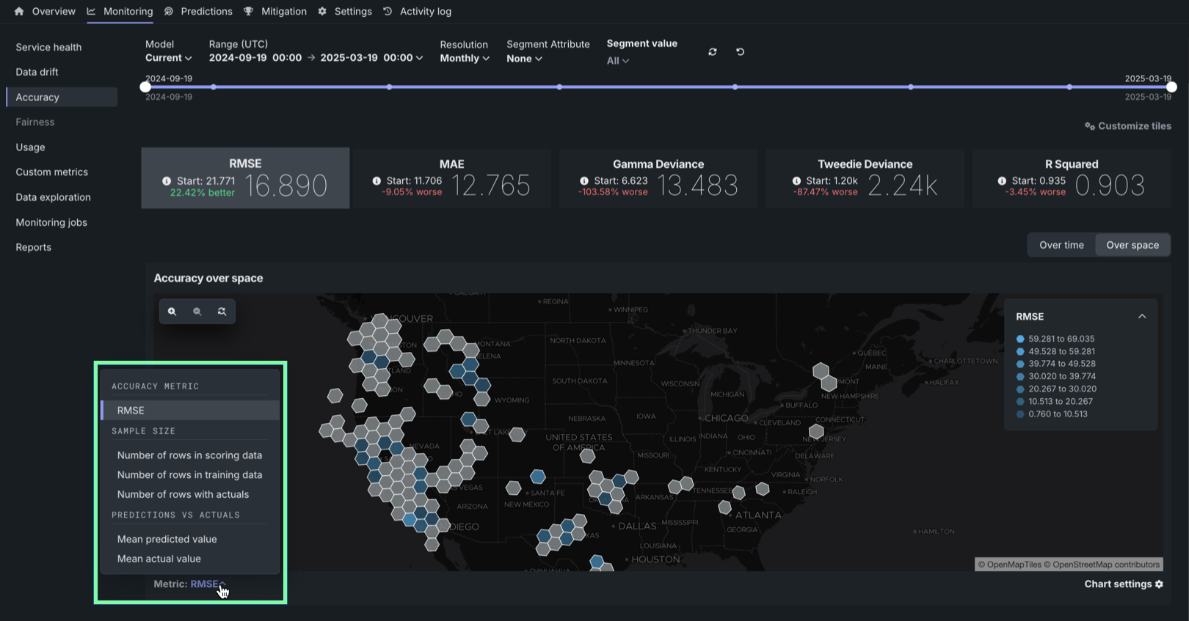Click the reset arrow icon in filters
1189x621 pixels.
(740, 52)
